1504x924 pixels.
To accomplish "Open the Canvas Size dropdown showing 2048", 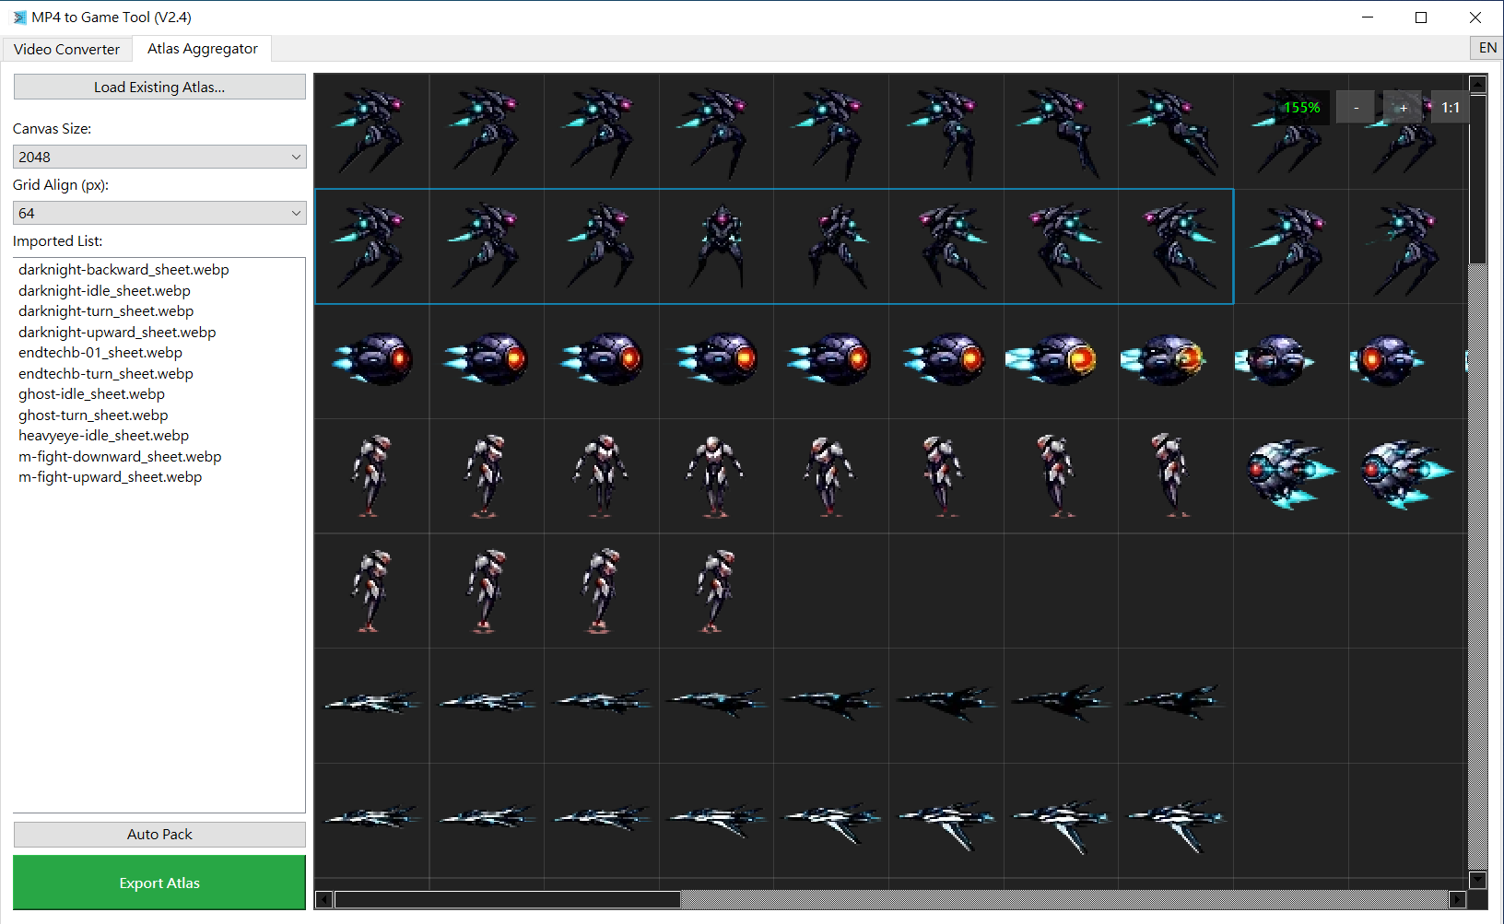I will (159, 157).
